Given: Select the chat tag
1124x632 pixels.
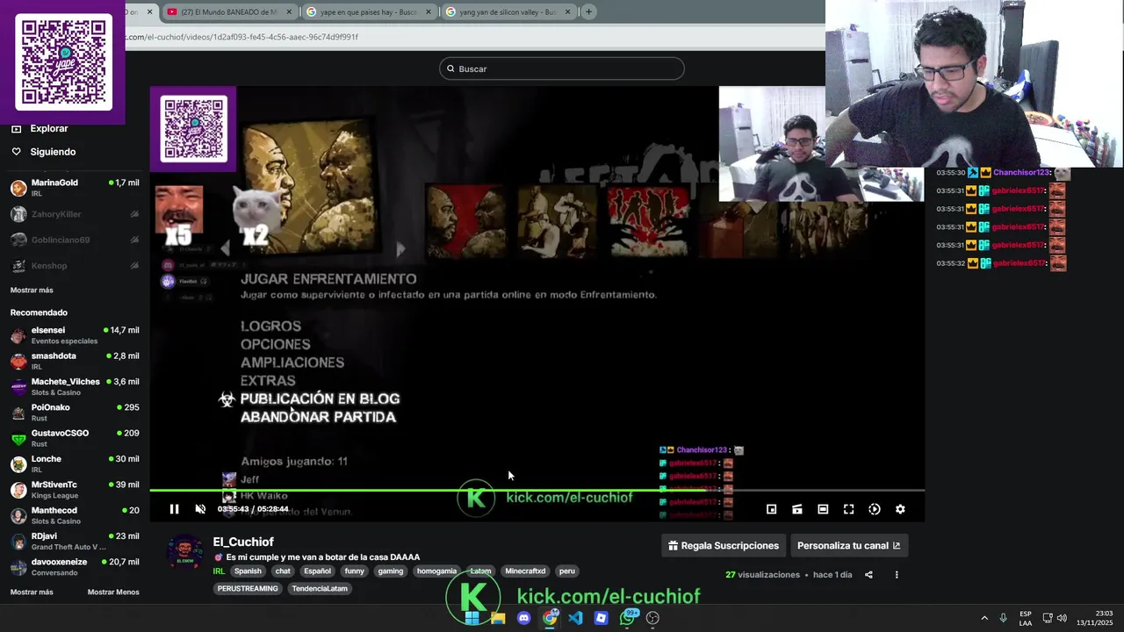Looking at the screenshot, I should click(283, 571).
